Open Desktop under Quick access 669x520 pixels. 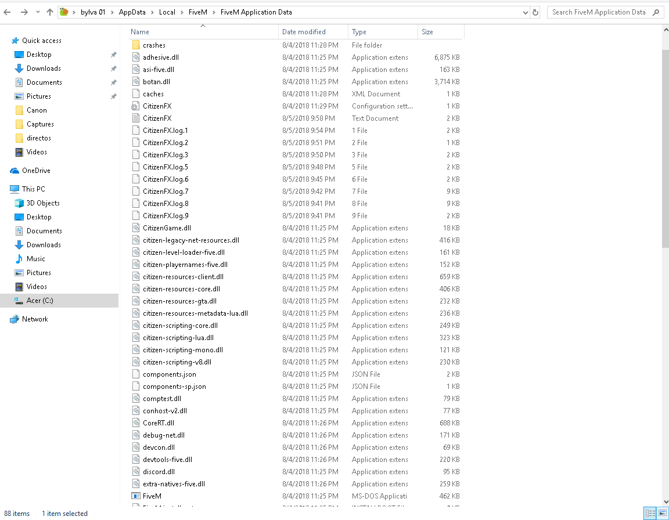click(x=39, y=55)
